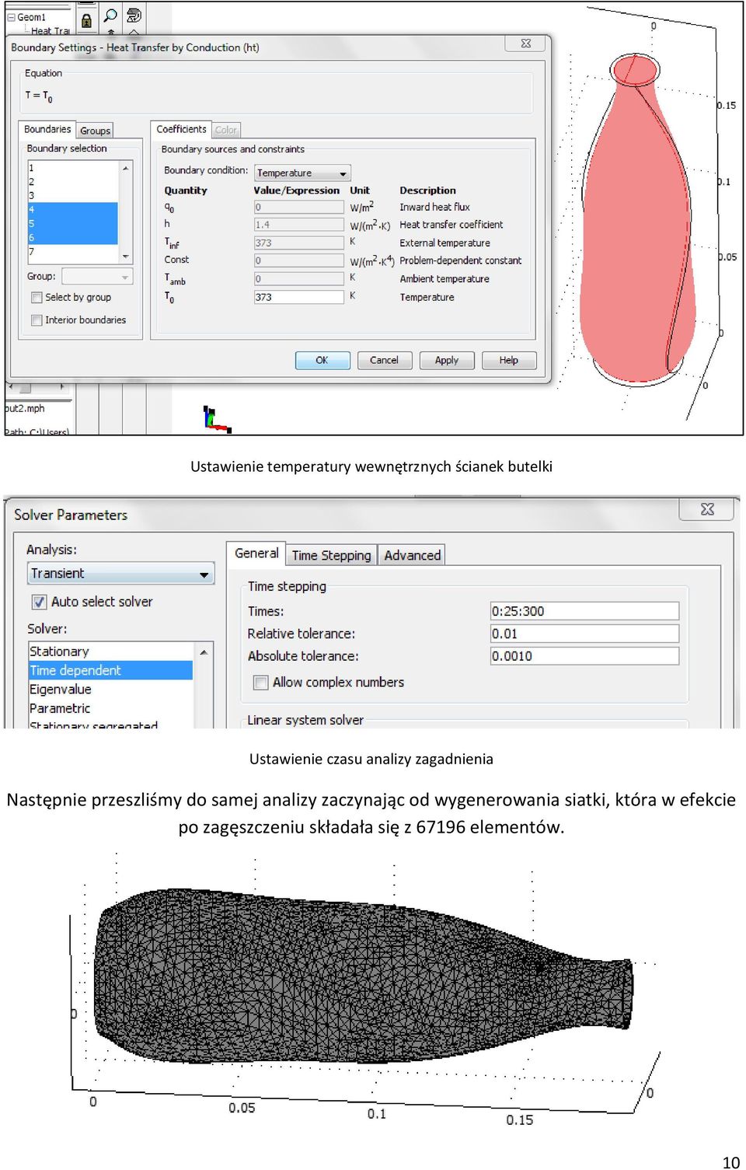The height and width of the screenshot is (1170, 746).
Task: Open the Time Stepping tab
Action: tap(332, 555)
